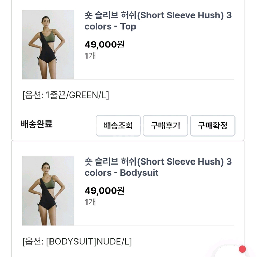Tap the red notification badge dot

(x=242, y=249)
